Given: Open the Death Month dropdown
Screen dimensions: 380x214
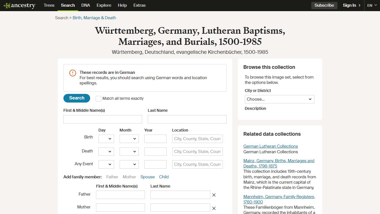Looking at the screenshot, I should tap(129, 152).
